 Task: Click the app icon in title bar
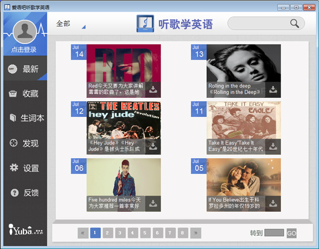click(x=7, y=7)
